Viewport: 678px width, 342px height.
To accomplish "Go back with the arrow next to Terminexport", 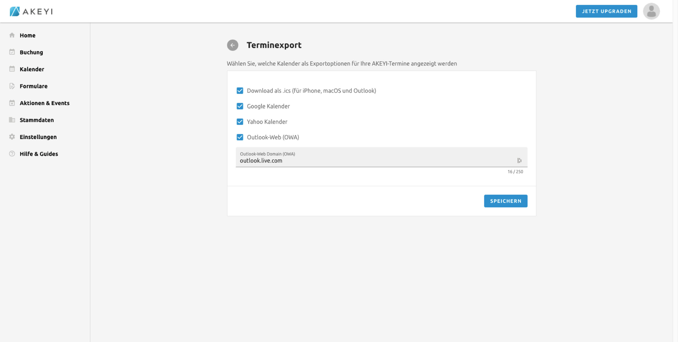I will pos(233,45).
